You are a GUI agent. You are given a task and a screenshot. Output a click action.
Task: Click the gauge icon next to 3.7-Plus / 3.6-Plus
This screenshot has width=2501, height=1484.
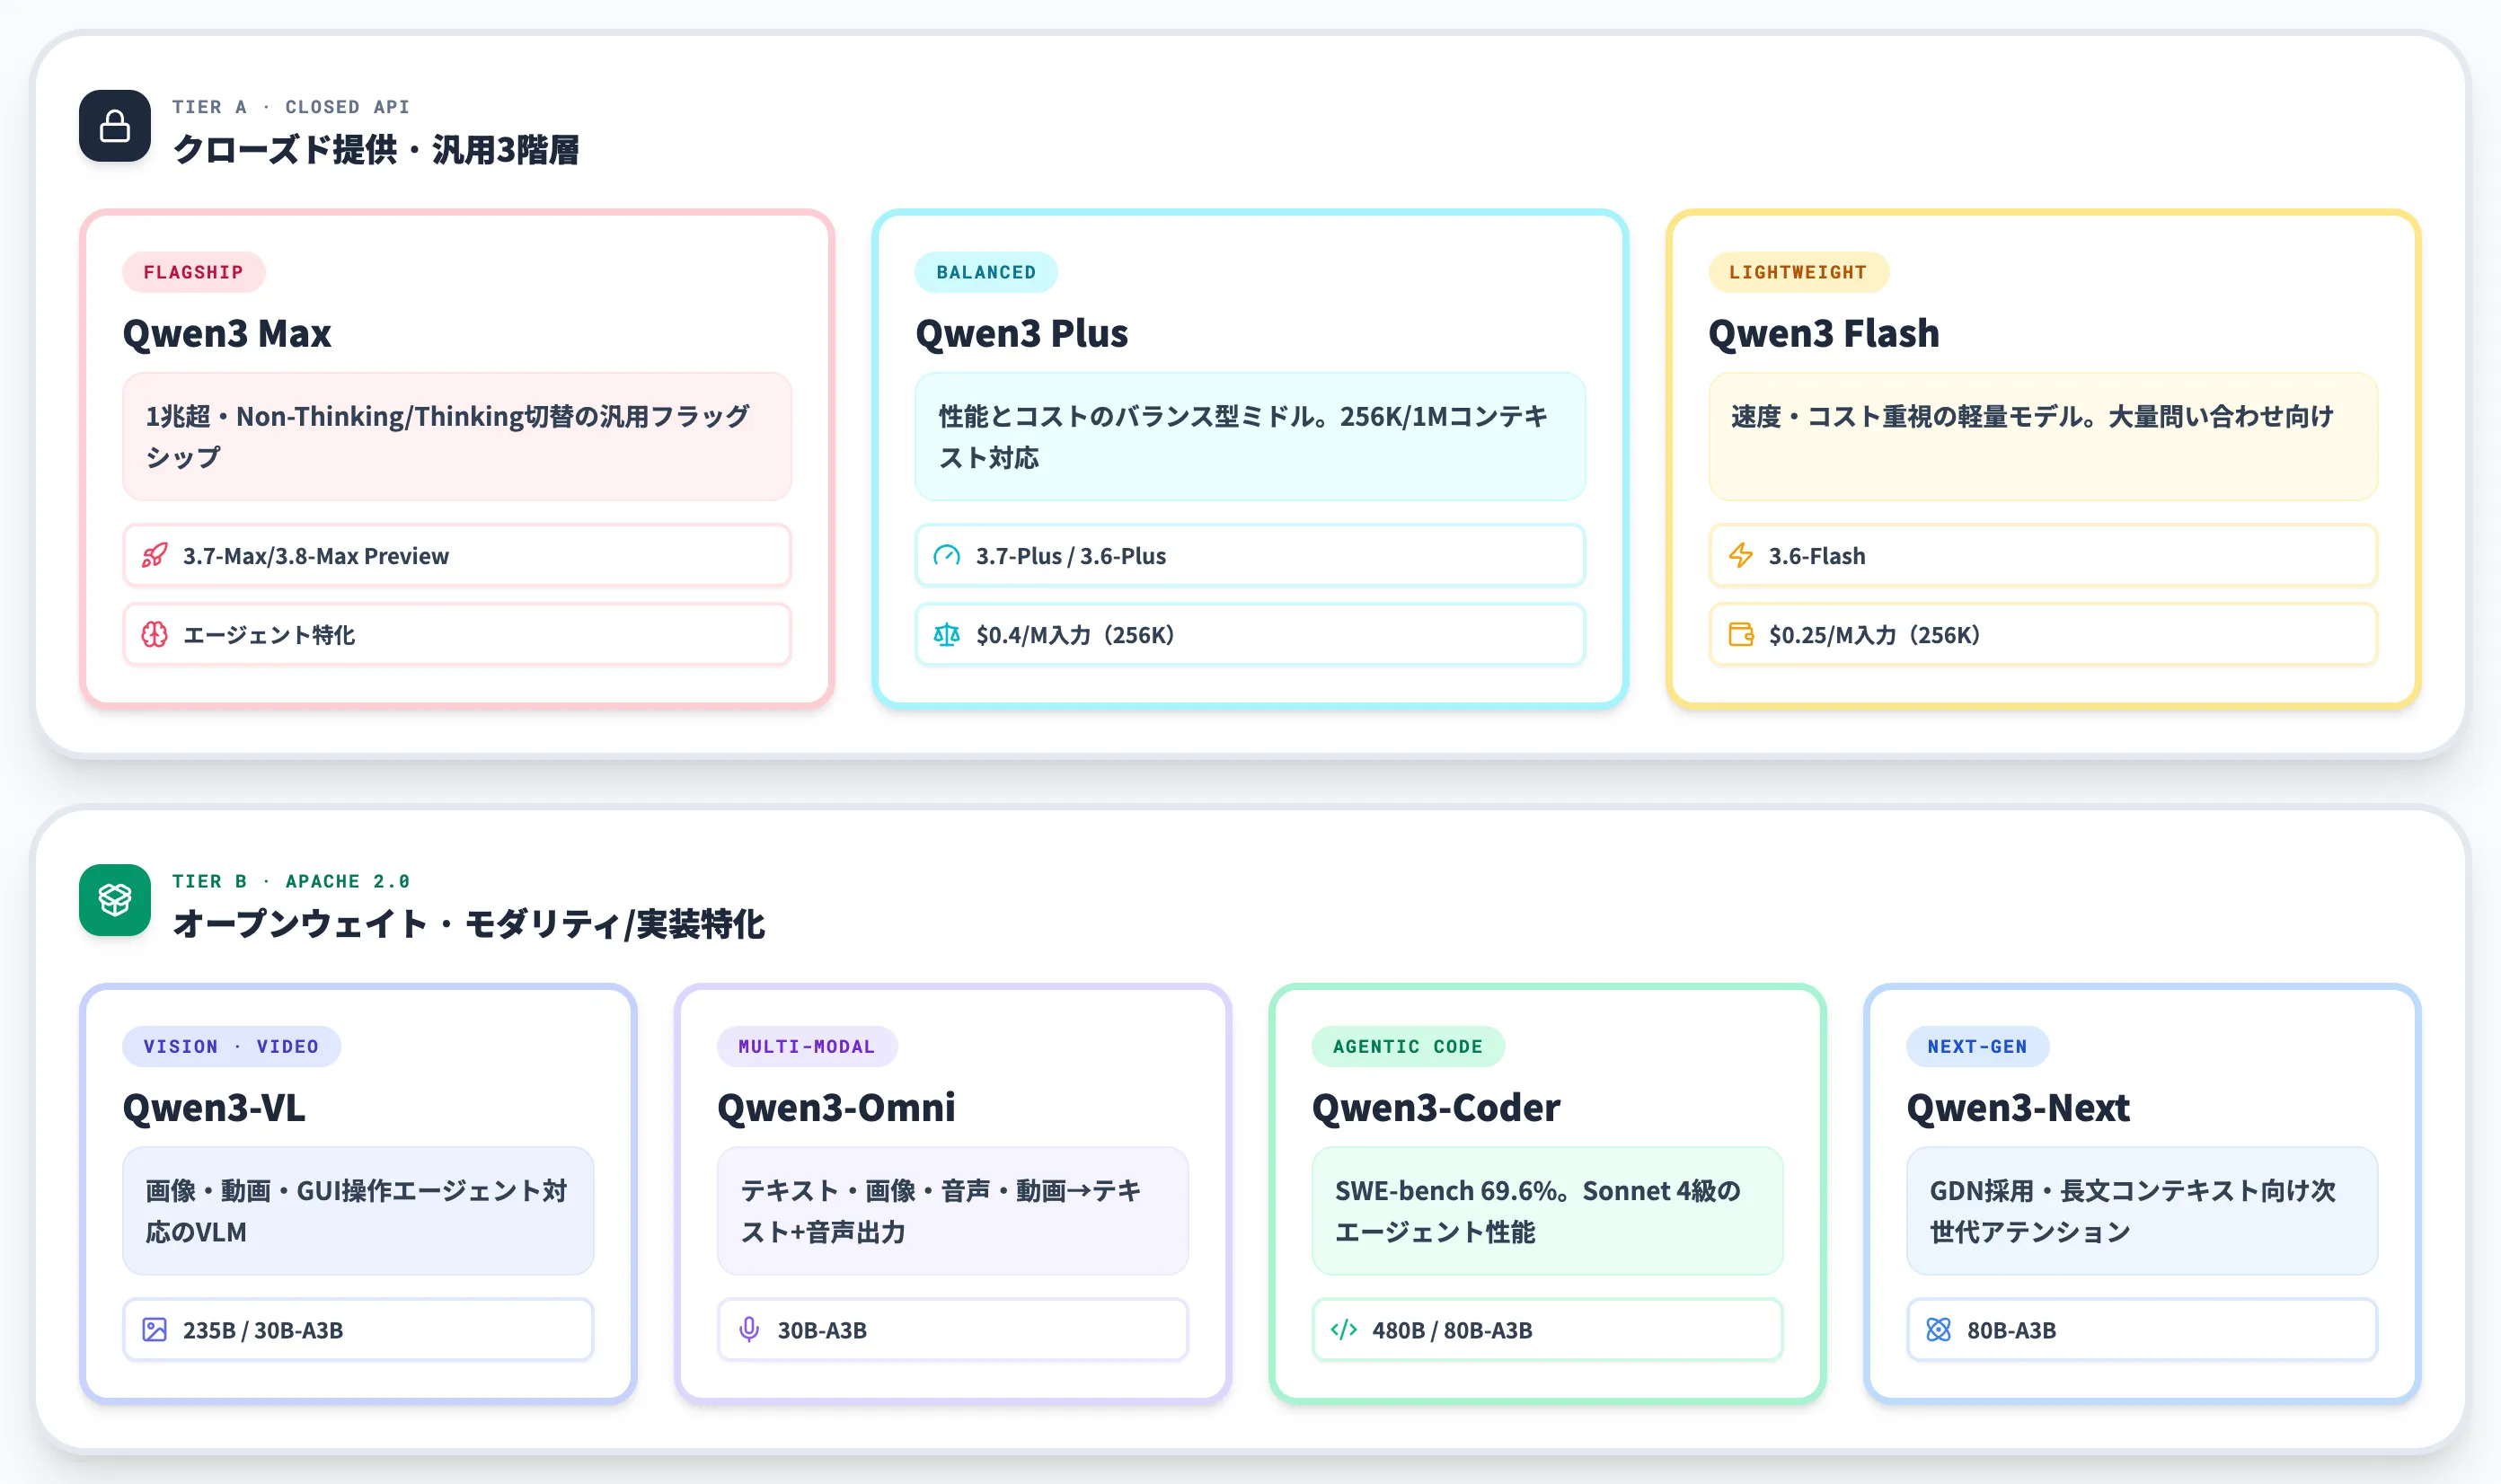point(946,556)
